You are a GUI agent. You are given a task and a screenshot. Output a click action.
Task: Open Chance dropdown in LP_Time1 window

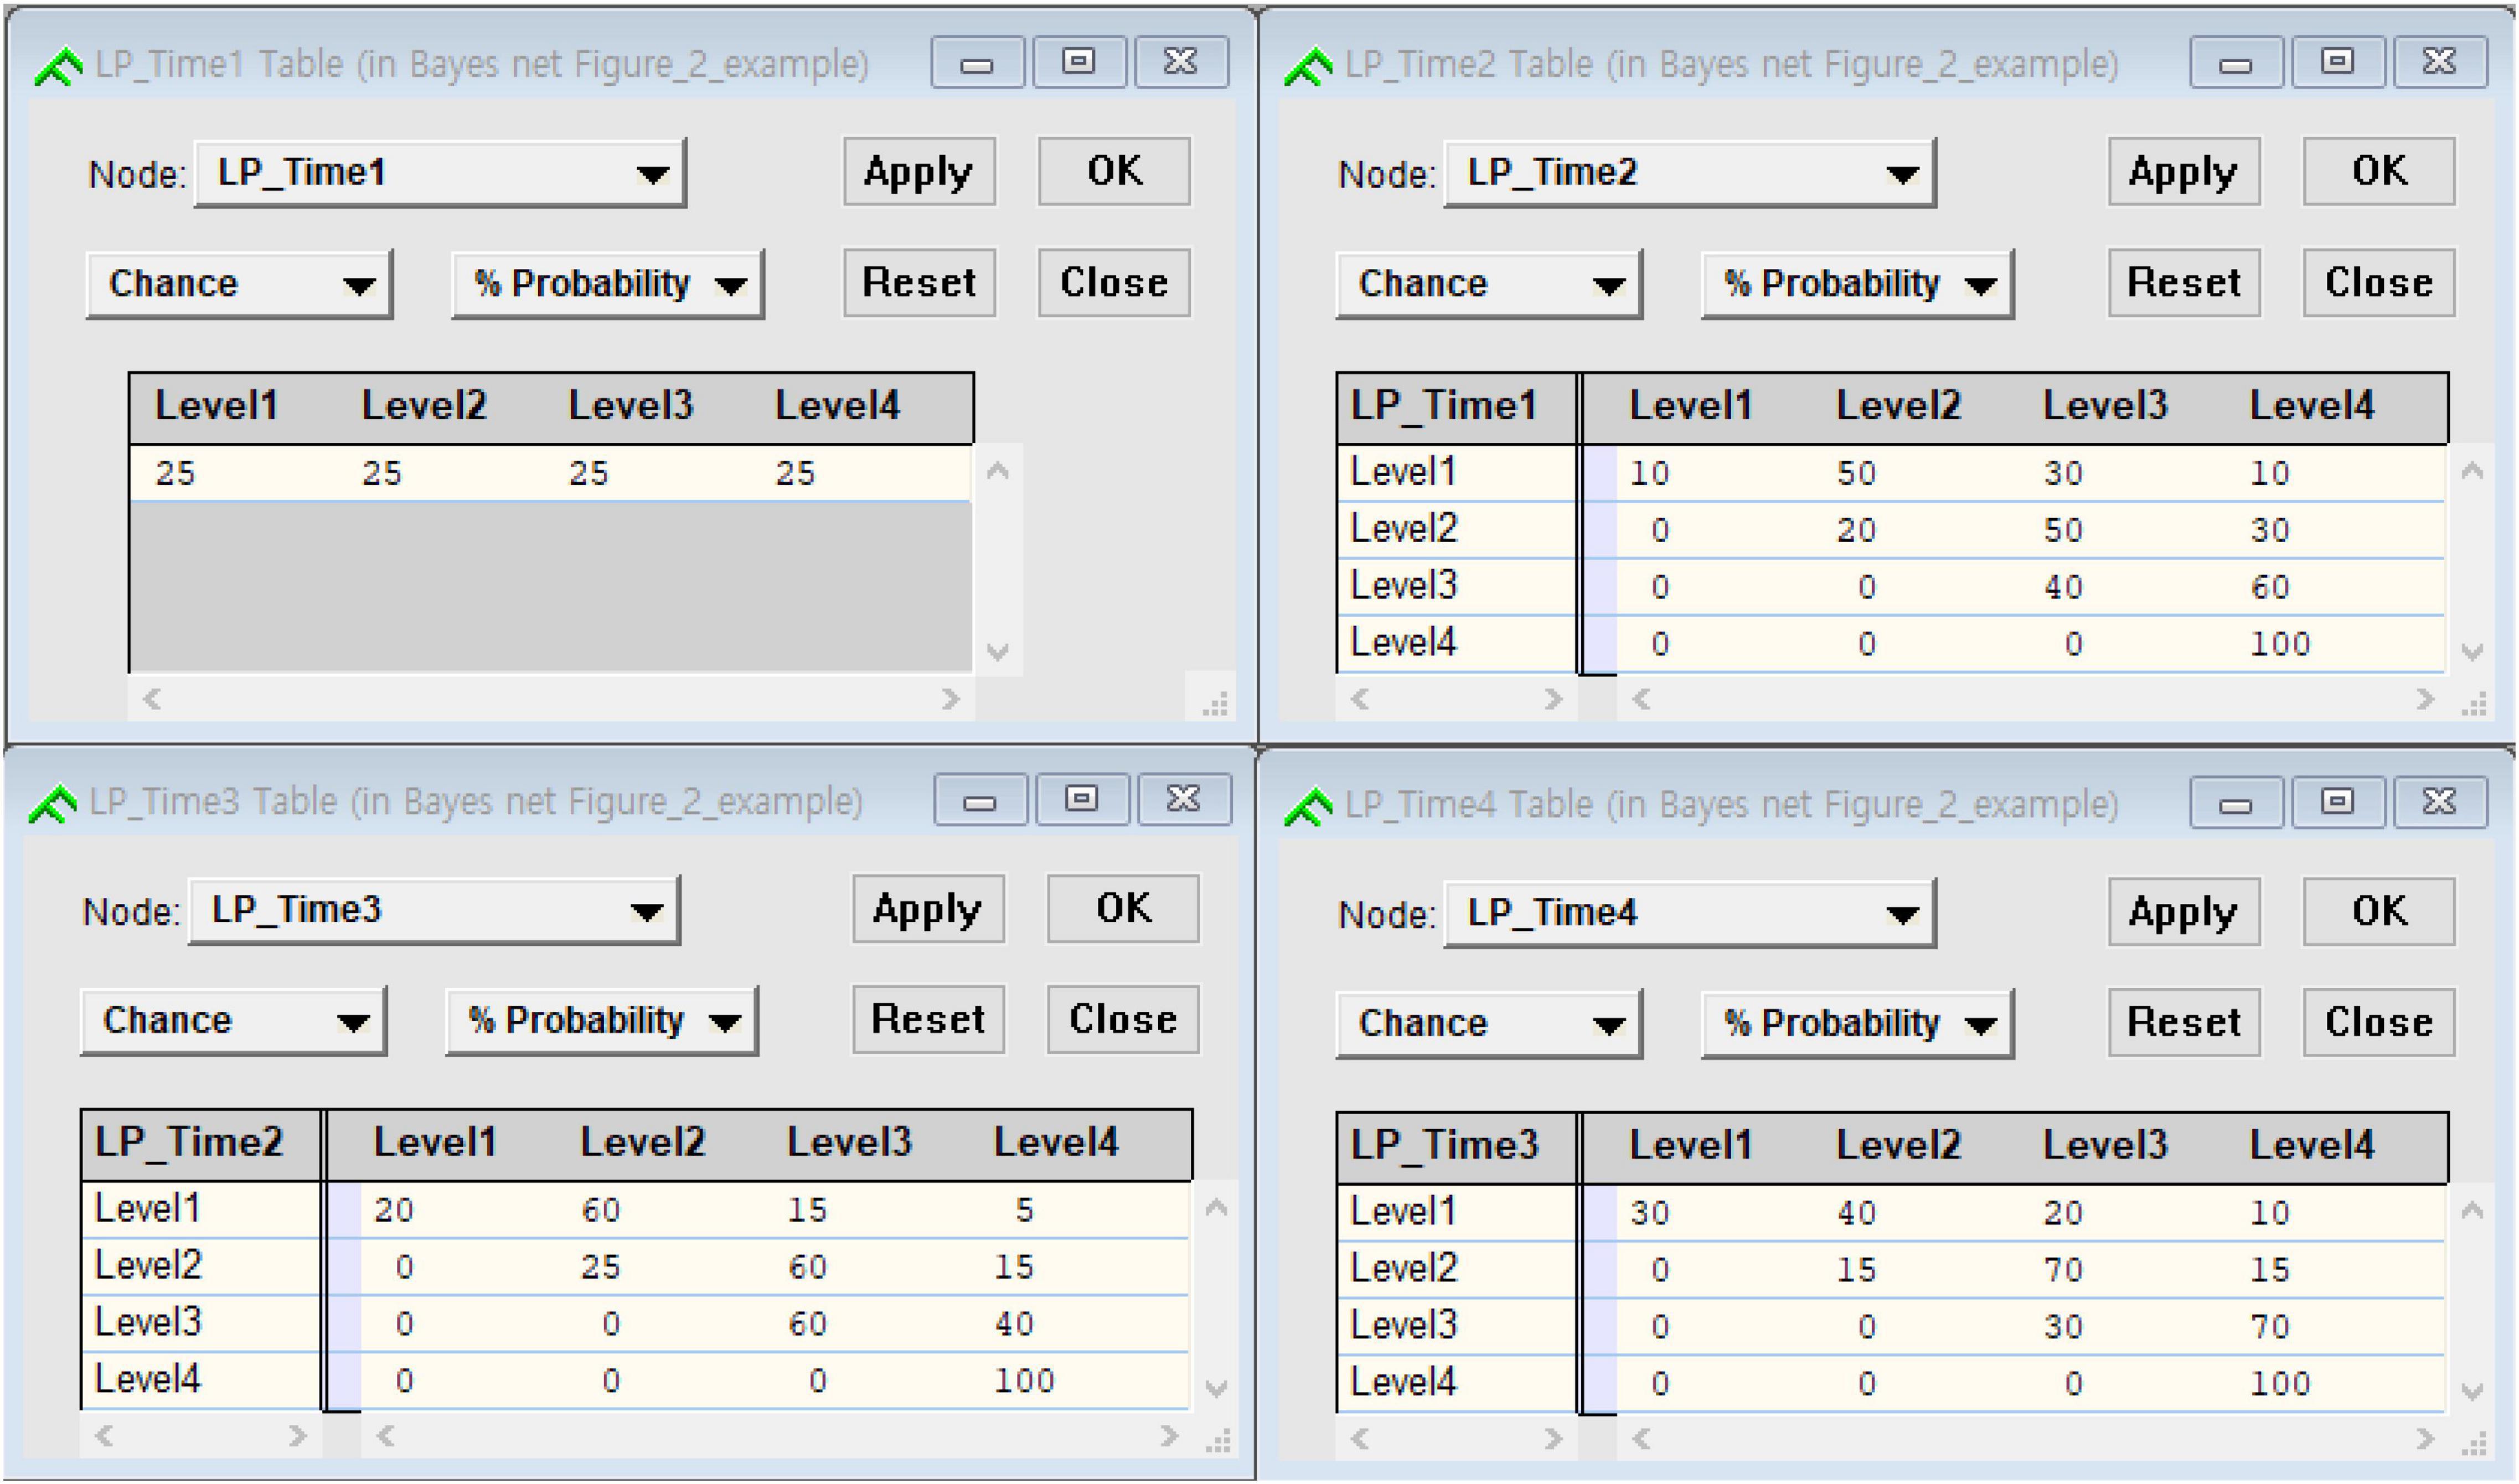[x=239, y=285]
